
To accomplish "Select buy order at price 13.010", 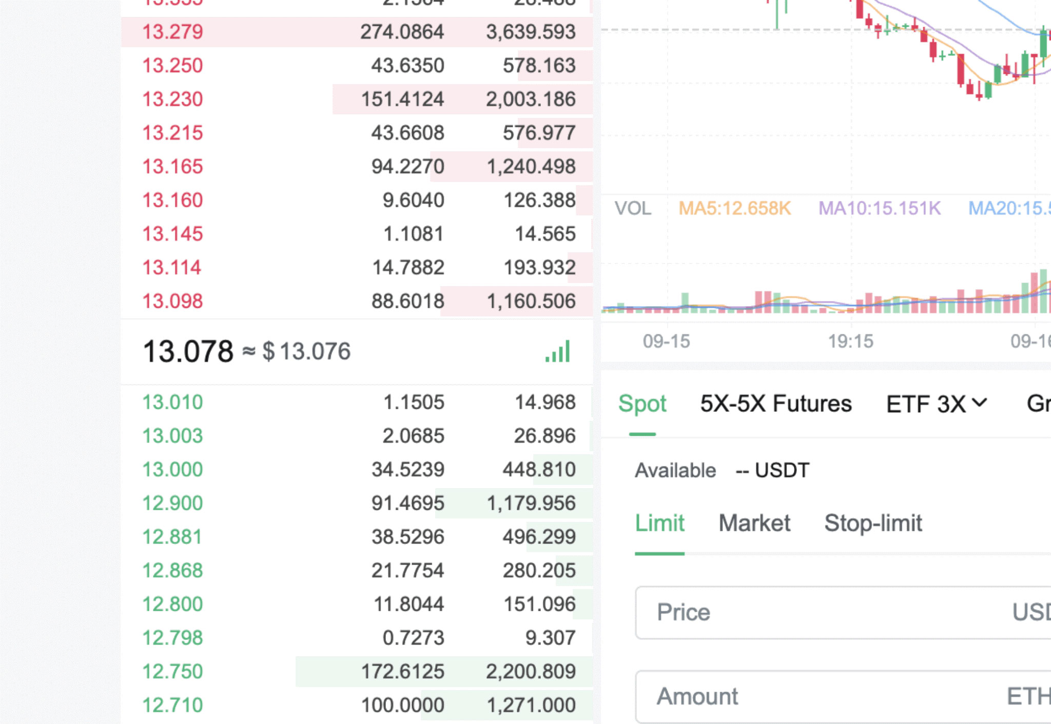I will pos(172,402).
